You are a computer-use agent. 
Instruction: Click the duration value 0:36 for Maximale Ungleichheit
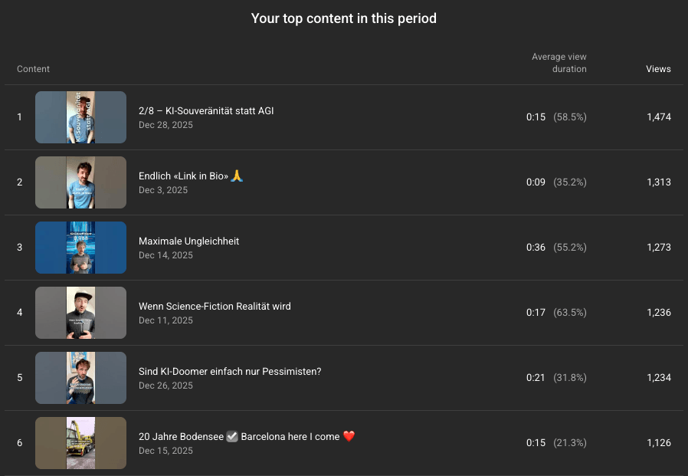point(536,247)
